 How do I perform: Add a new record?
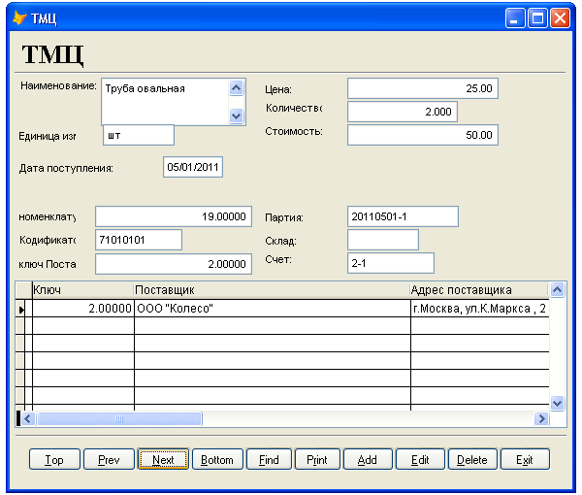click(368, 459)
